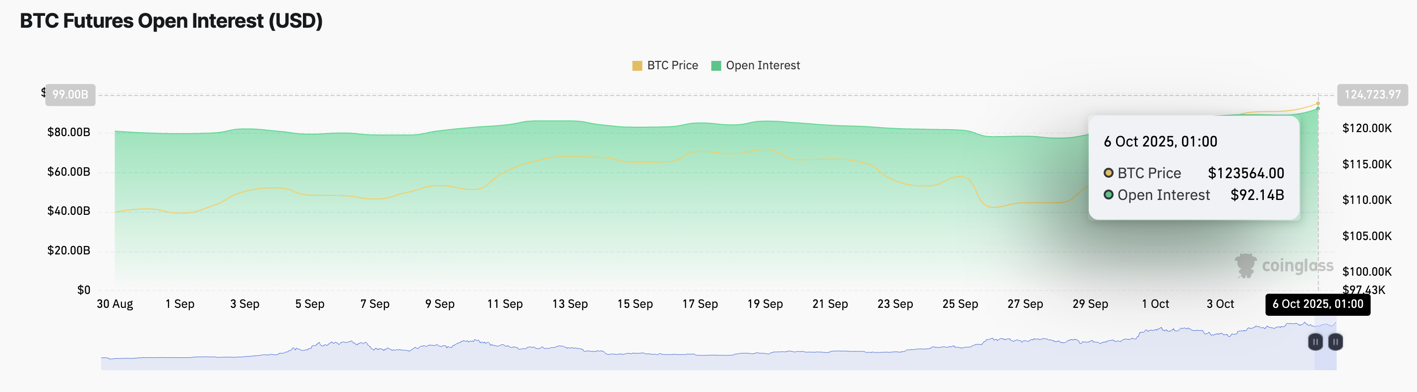
Task: Click the 99.00B left axis value badge
Action: click(70, 95)
